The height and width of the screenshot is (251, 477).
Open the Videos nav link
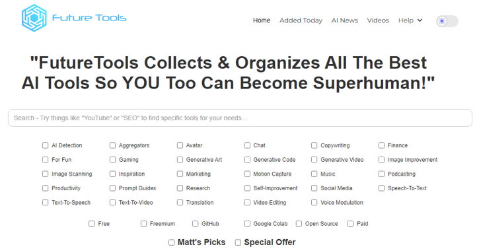[378, 20]
